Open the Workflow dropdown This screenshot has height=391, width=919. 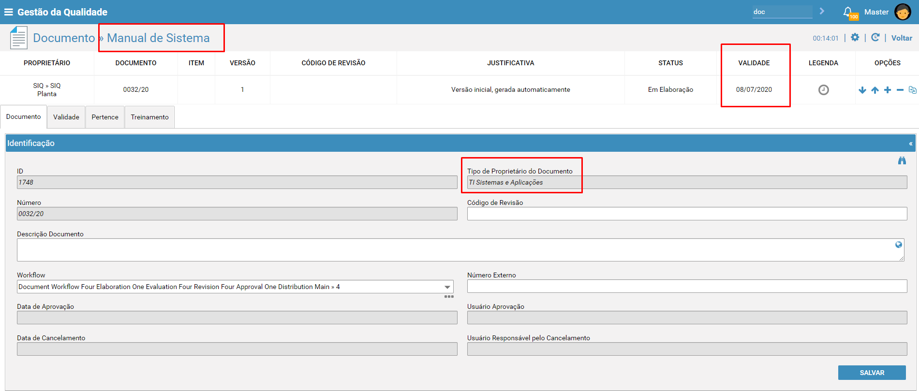pos(235,287)
